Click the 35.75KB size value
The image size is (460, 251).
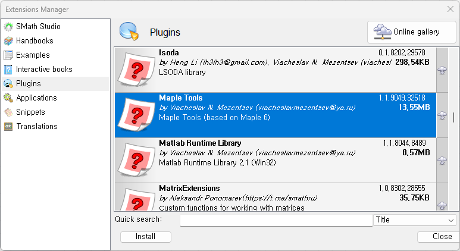click(414, 197)
